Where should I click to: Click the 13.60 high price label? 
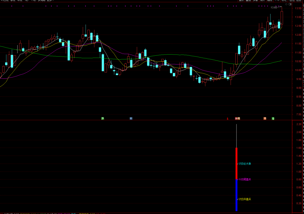click(x=274, y=8)
